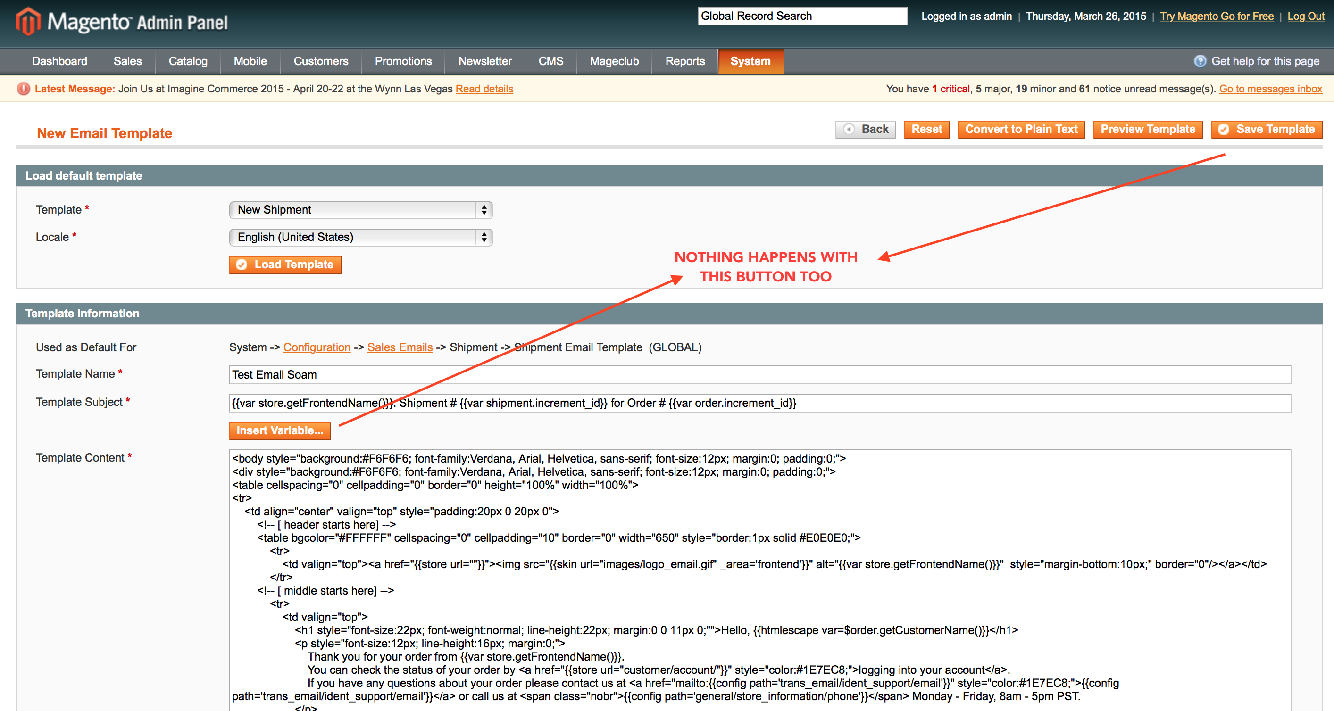Viewport: 1334px width, 711px height.
Task: Click Convert to Plain Text button
Action: point(1021,129)
